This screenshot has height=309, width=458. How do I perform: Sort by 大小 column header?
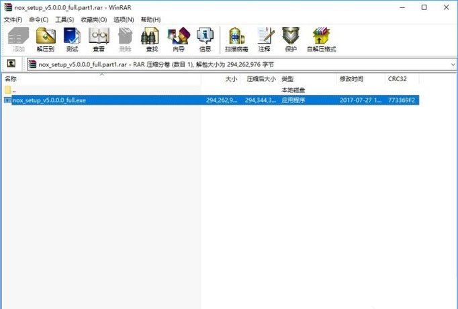click(220, 78)
